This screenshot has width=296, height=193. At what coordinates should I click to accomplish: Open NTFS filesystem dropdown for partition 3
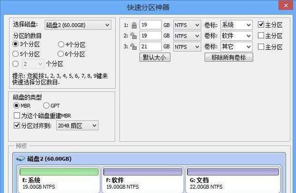tap(187, 47)
